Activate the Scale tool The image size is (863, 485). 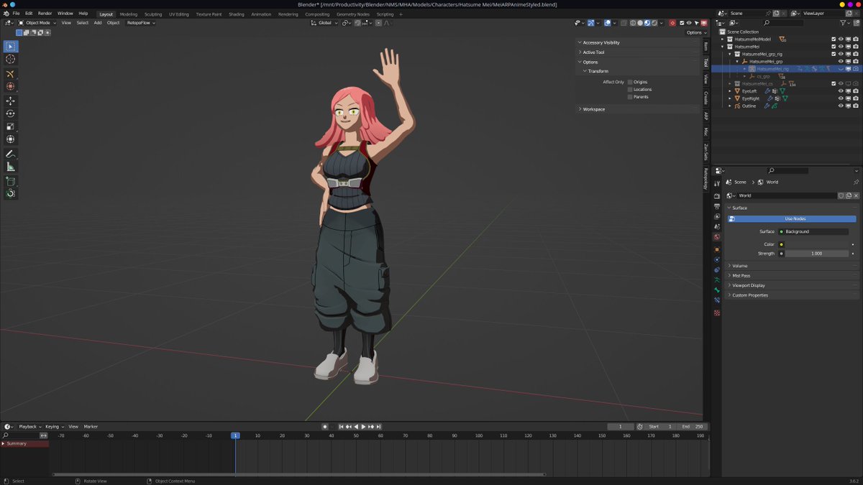point(10,126)
